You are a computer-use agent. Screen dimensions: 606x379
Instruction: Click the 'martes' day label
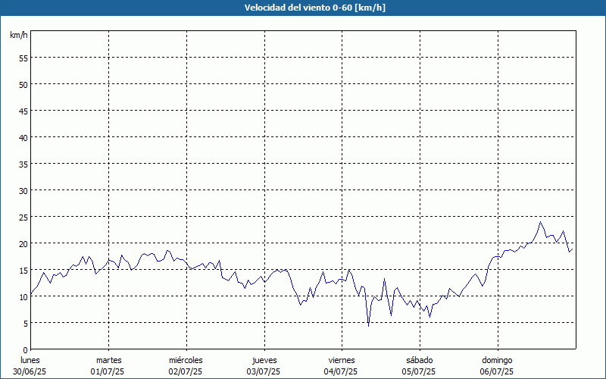pyautogui.click(x=109, y=360)
